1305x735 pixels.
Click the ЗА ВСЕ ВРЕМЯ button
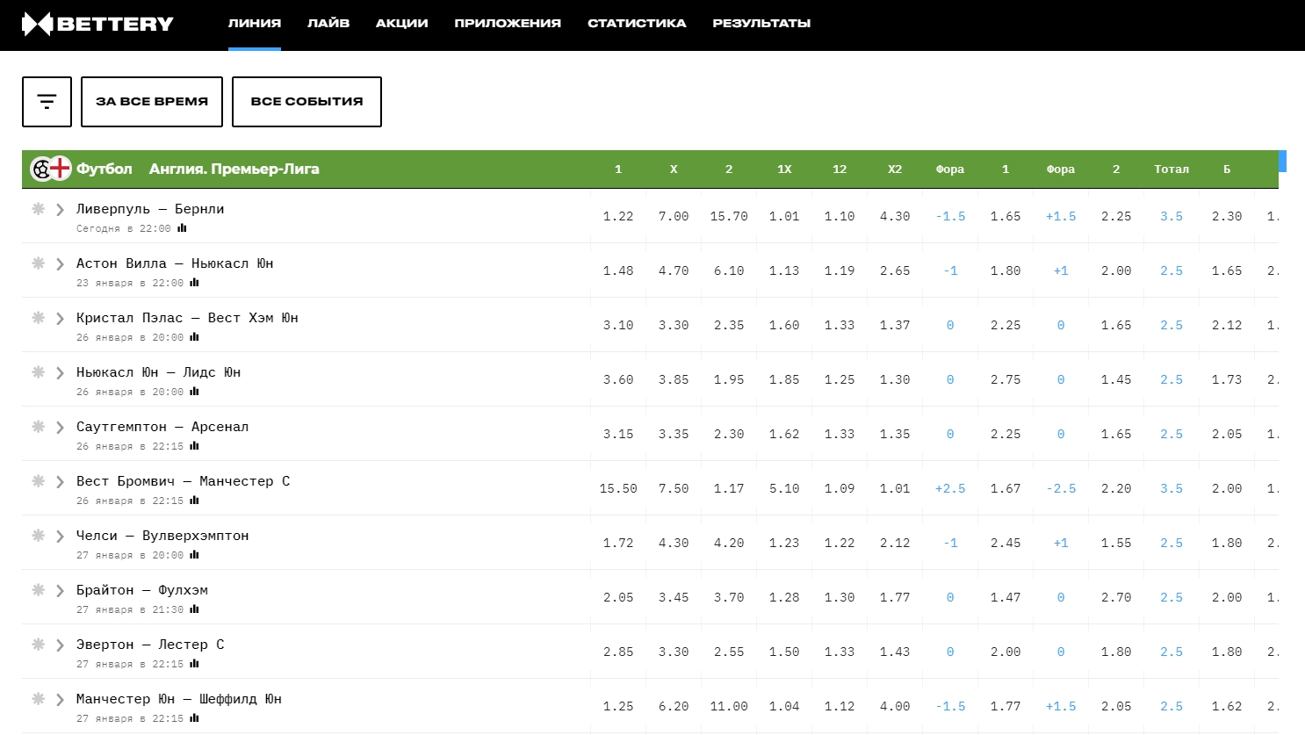[152, 102]
